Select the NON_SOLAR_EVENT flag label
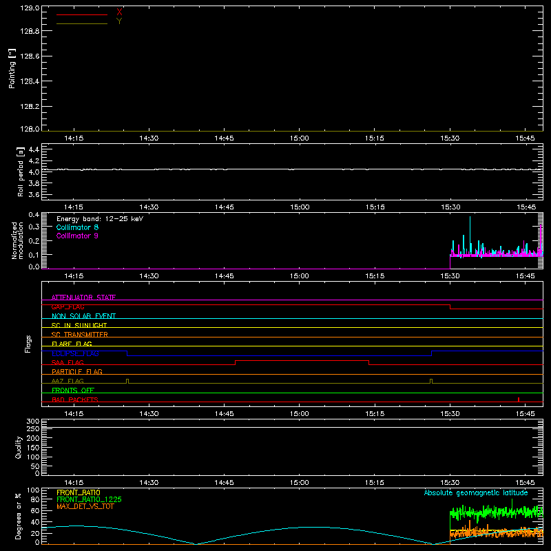 pyautogui.click(x=83, y=316)
